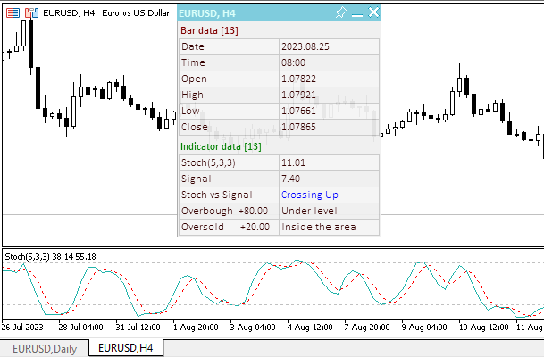This screenshot has height=357, width=544.
Task: Click the Open row label in Bar data
Action: click(194, 79)
